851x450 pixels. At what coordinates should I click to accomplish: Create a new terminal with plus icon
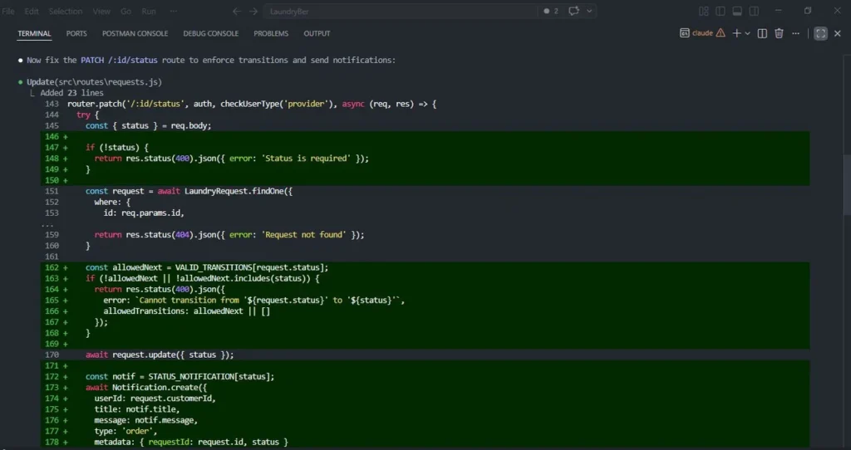[x=736, y=33]
